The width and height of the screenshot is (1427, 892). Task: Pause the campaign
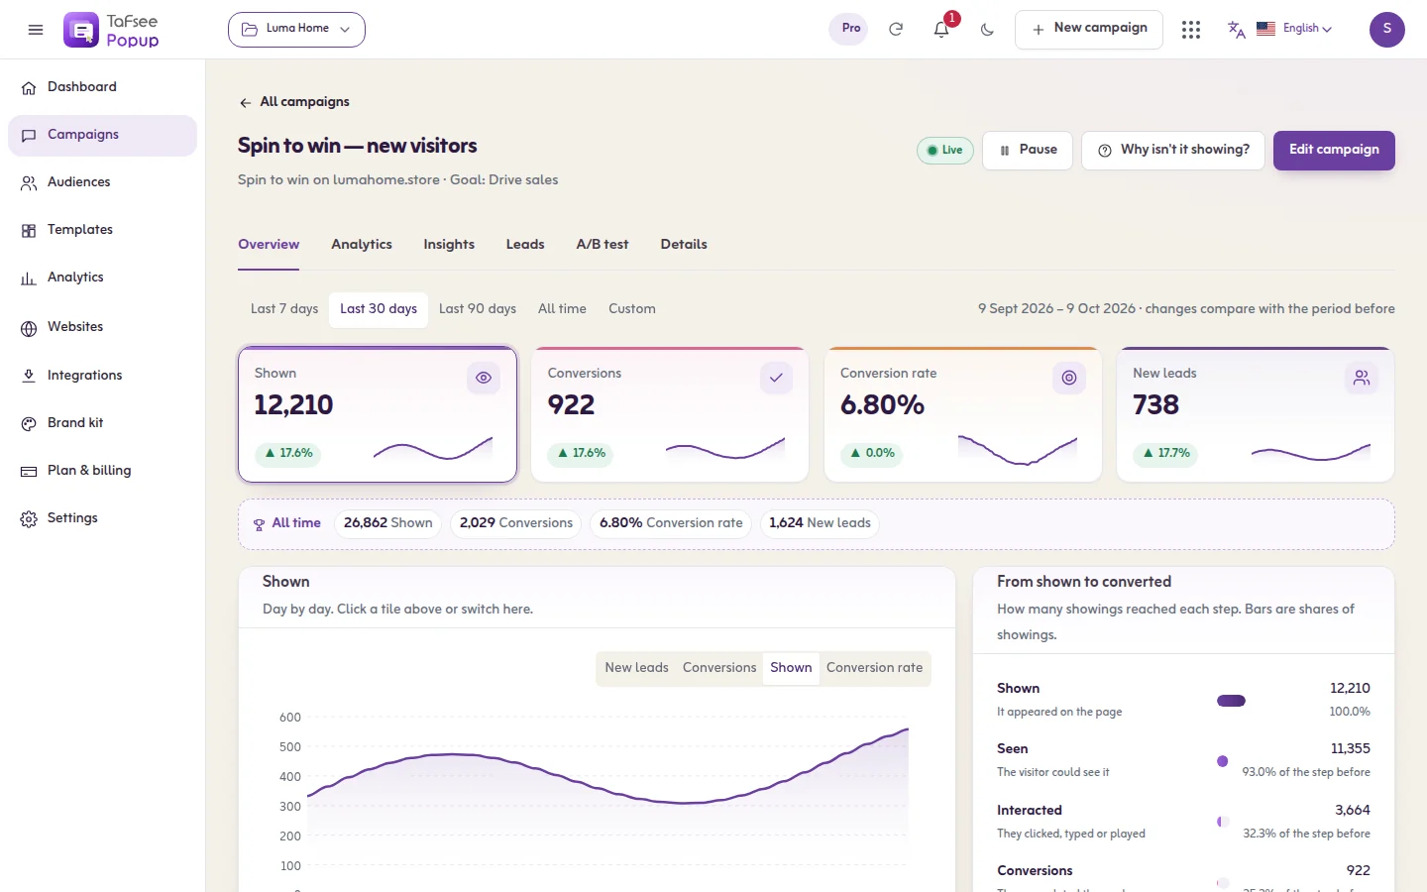[x=1028, y=151]
